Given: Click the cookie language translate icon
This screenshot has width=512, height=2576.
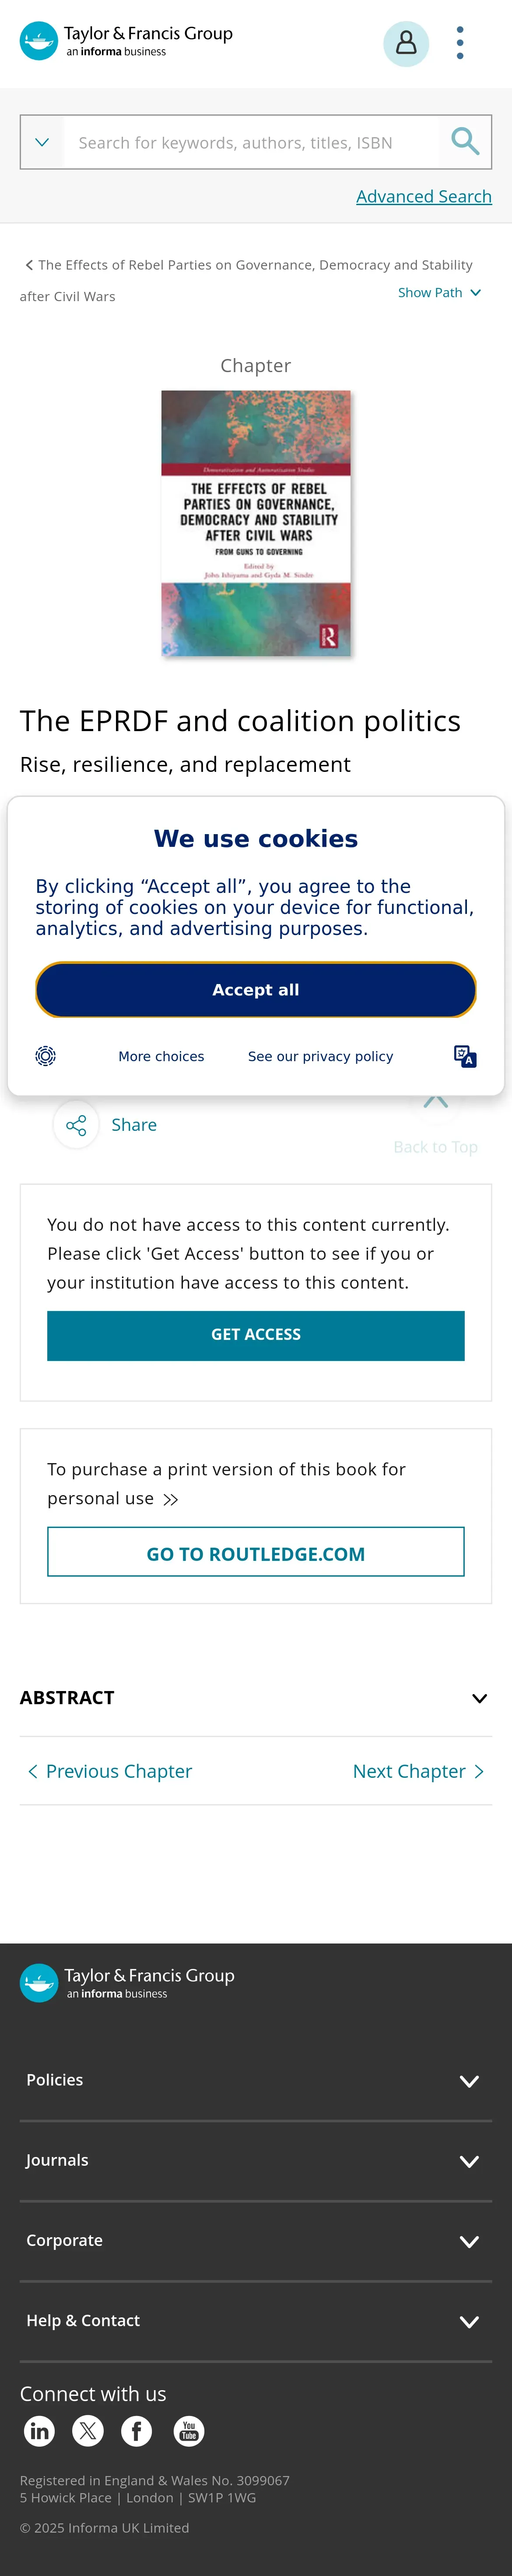Looking at the screenshot, I should point(464,1056).
